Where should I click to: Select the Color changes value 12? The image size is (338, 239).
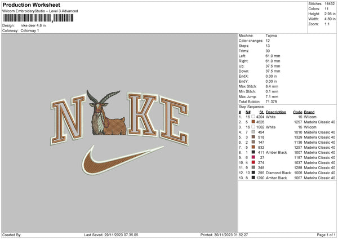[x=268, y=41]
